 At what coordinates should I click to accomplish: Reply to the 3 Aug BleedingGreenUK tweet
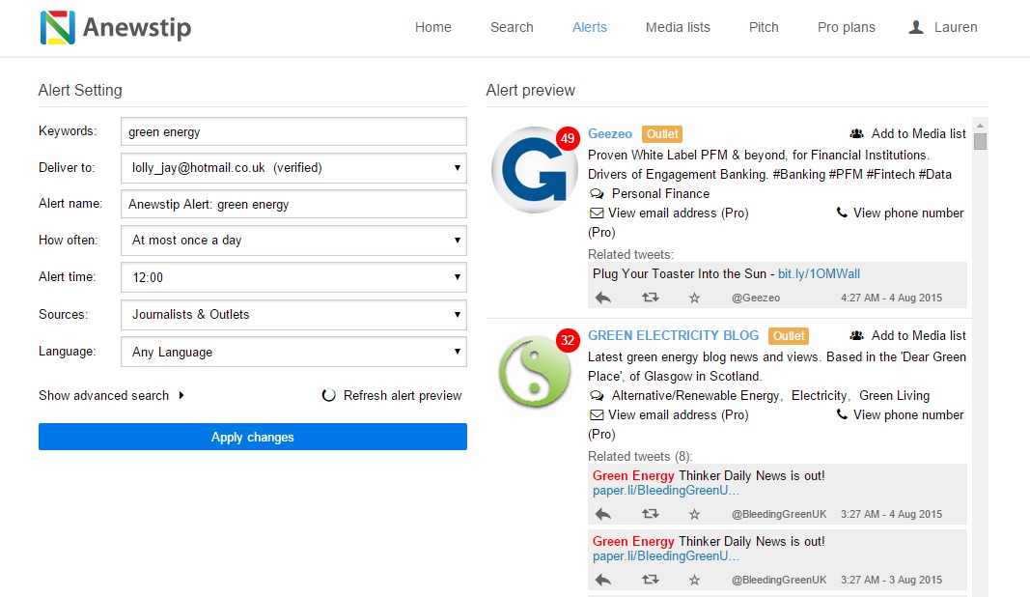[x=603, y=580]
